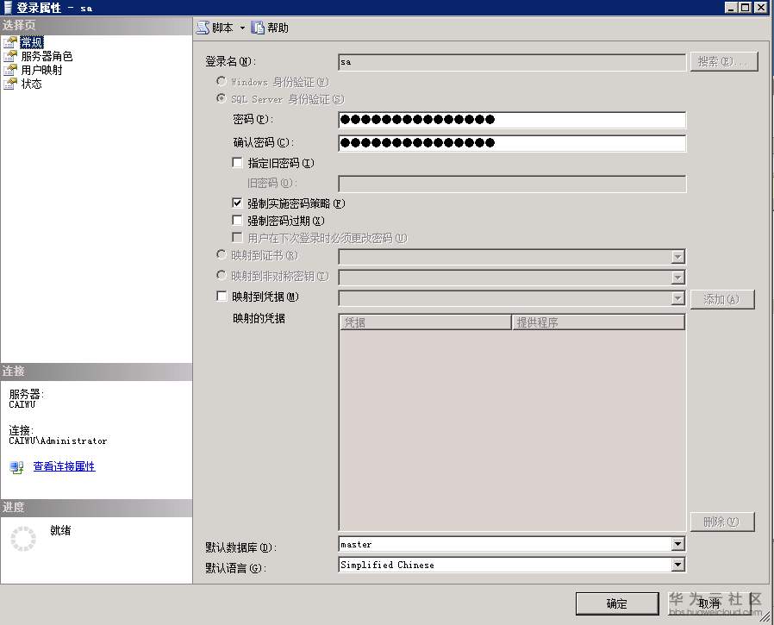Click the 确认密码 password field
Screen dimensions: 774x625
coord(512,143)
